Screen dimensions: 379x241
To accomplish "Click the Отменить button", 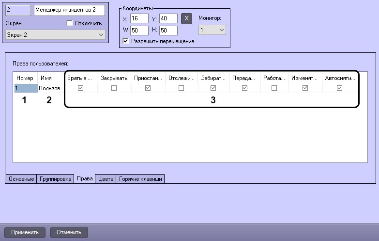I will [69, 232].
